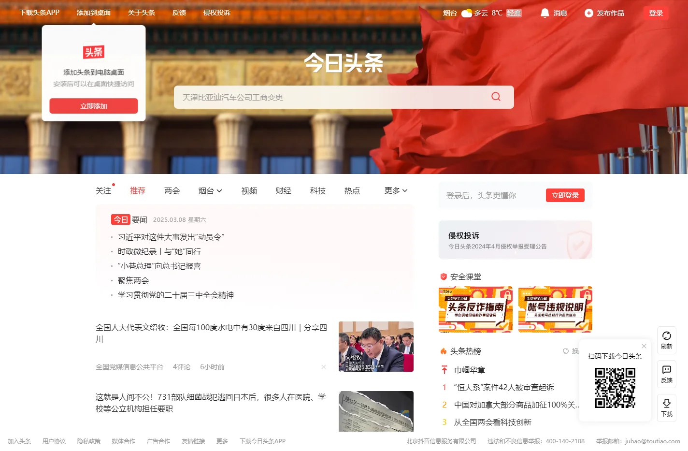688x451 pixels.
Task: Switch to the 视频 tab
Action: [249, 190]
